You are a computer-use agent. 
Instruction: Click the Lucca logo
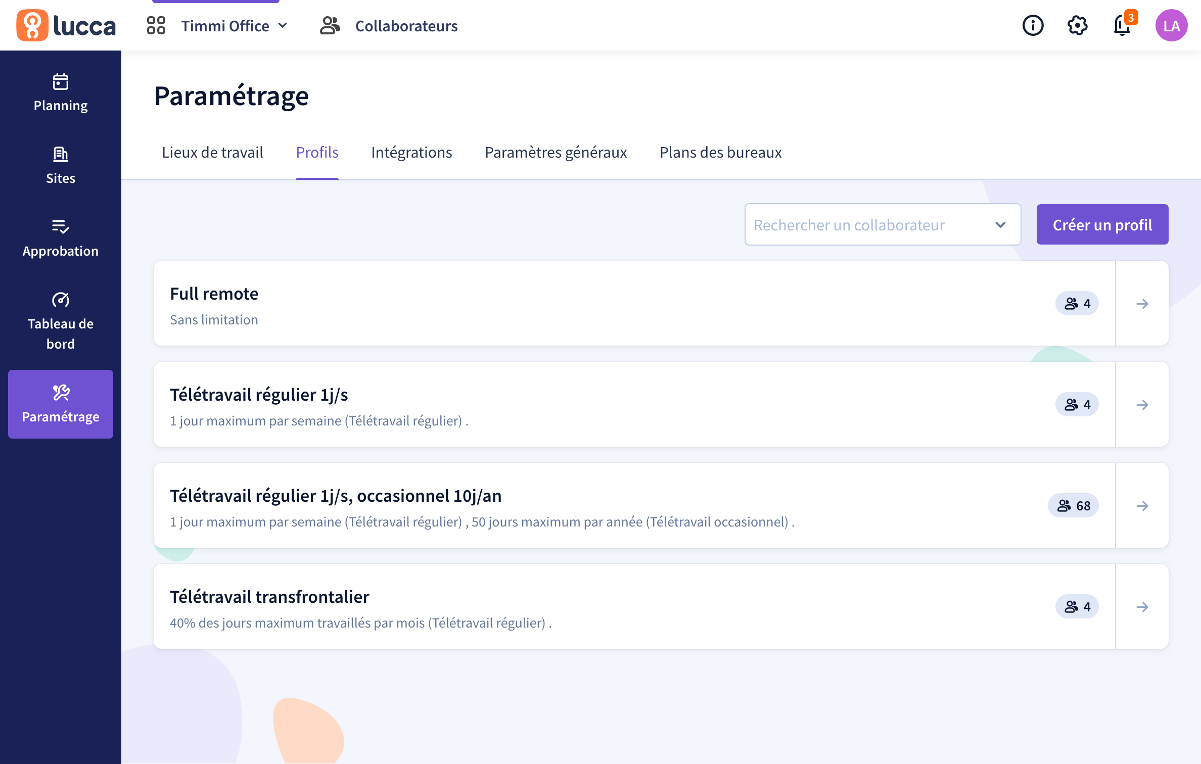pos(66,25)
